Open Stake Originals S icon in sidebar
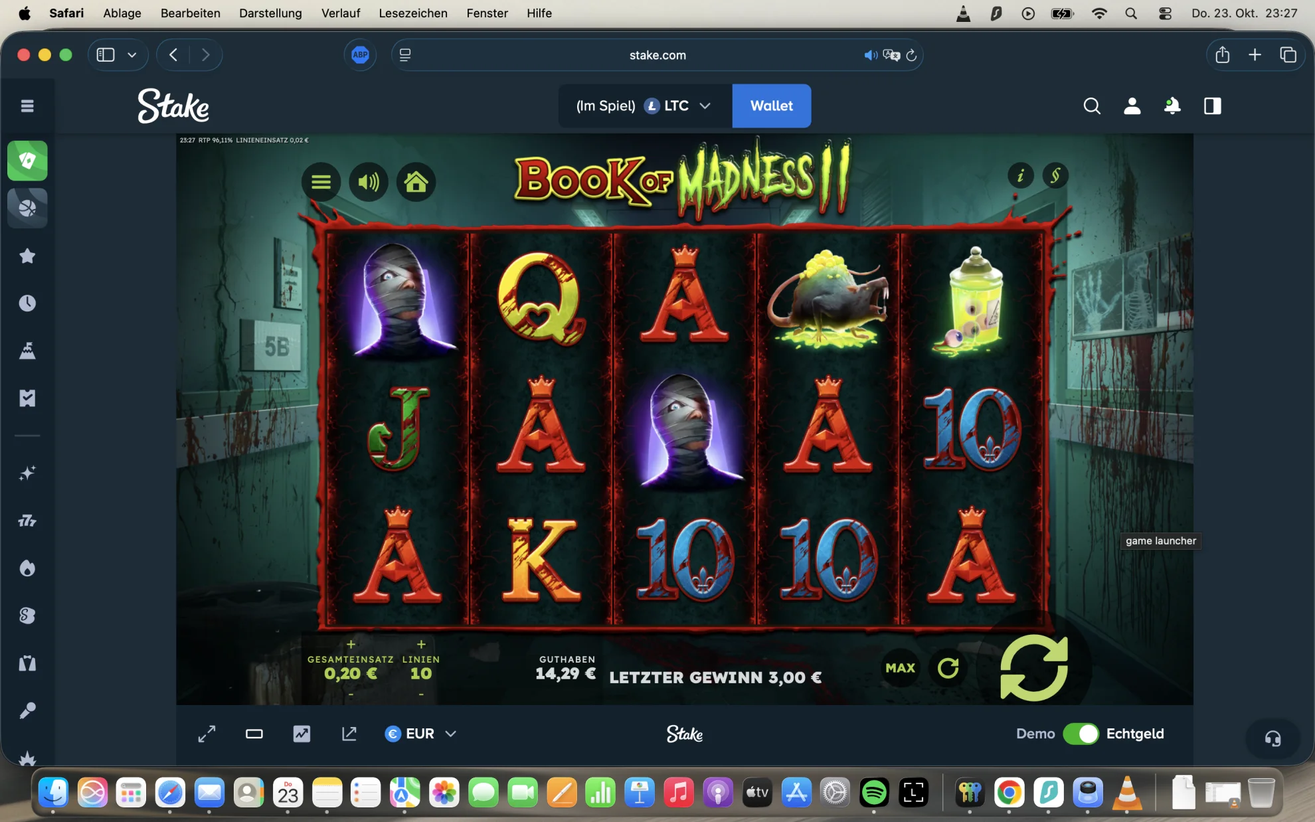This screenshot has height=822, width=1315. (x=27, y=616)
